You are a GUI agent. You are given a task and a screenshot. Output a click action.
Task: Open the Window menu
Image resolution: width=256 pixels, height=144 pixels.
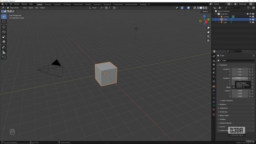[24, 4]
